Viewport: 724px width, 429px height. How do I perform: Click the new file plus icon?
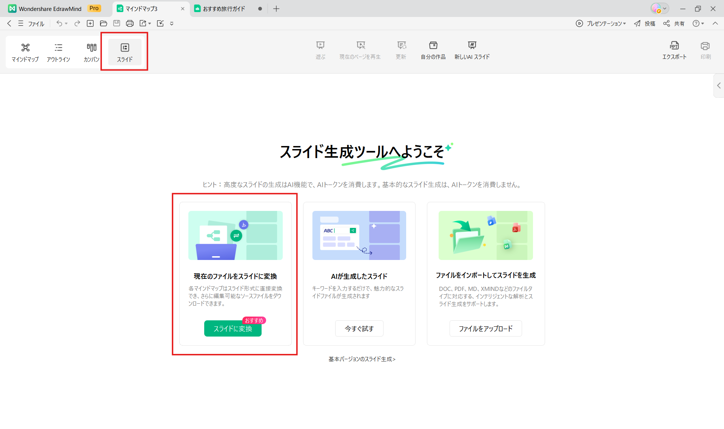pyautogui.click(x=90, y=23)
